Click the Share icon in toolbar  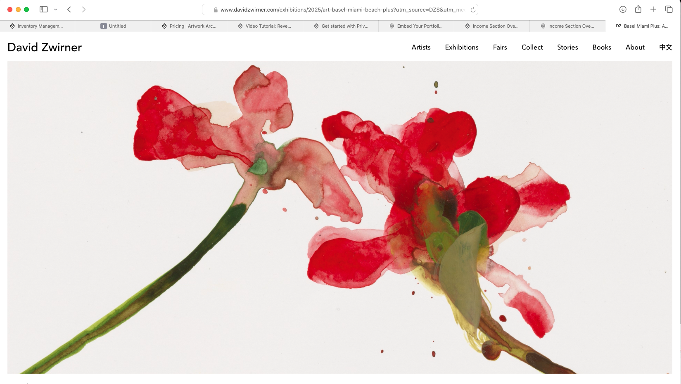638,9
